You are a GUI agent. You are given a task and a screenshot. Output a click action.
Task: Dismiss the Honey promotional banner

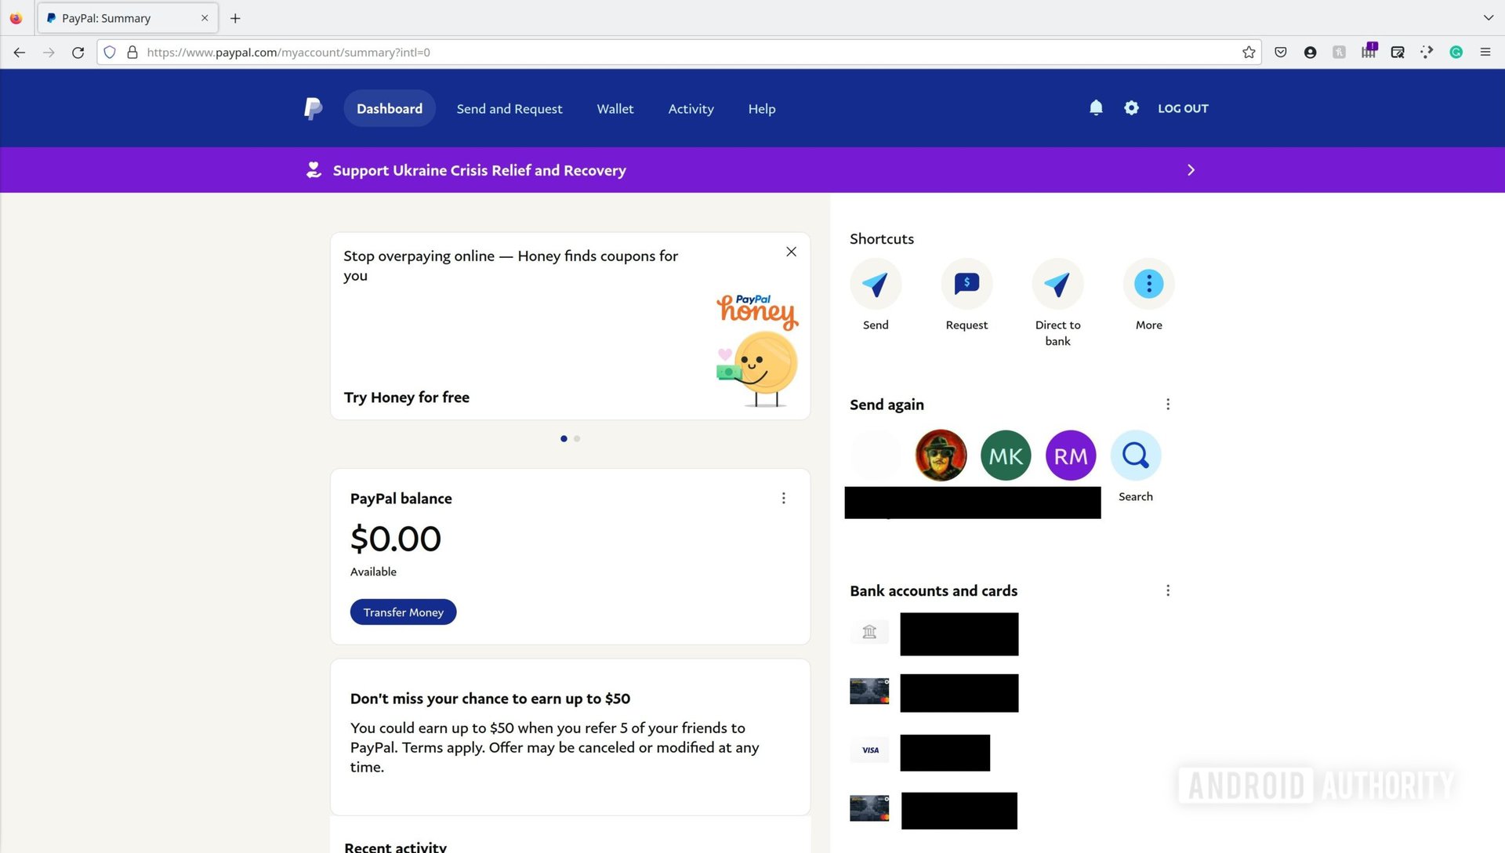(791, 251)
